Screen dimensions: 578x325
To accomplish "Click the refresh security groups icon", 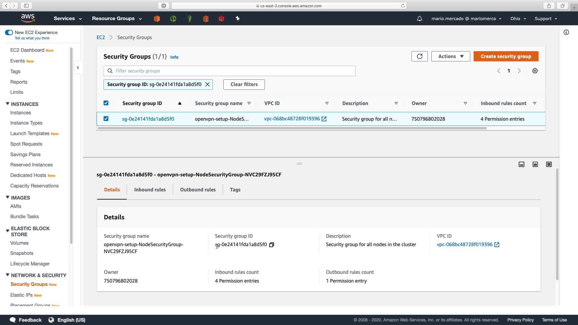I will point(419,56).
